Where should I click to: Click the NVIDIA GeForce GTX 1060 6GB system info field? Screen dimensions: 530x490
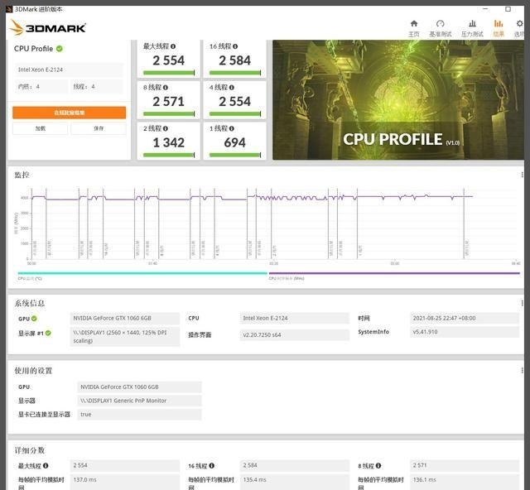[125, 319]
